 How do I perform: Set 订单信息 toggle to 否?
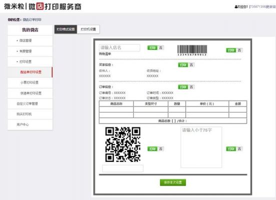(191, 87)
